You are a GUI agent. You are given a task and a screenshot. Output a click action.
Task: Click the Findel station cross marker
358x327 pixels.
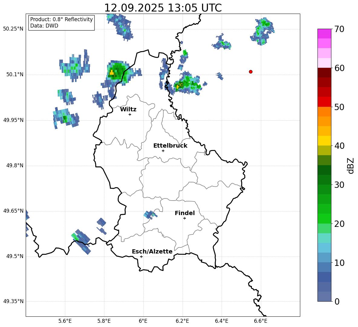(184, 218)
